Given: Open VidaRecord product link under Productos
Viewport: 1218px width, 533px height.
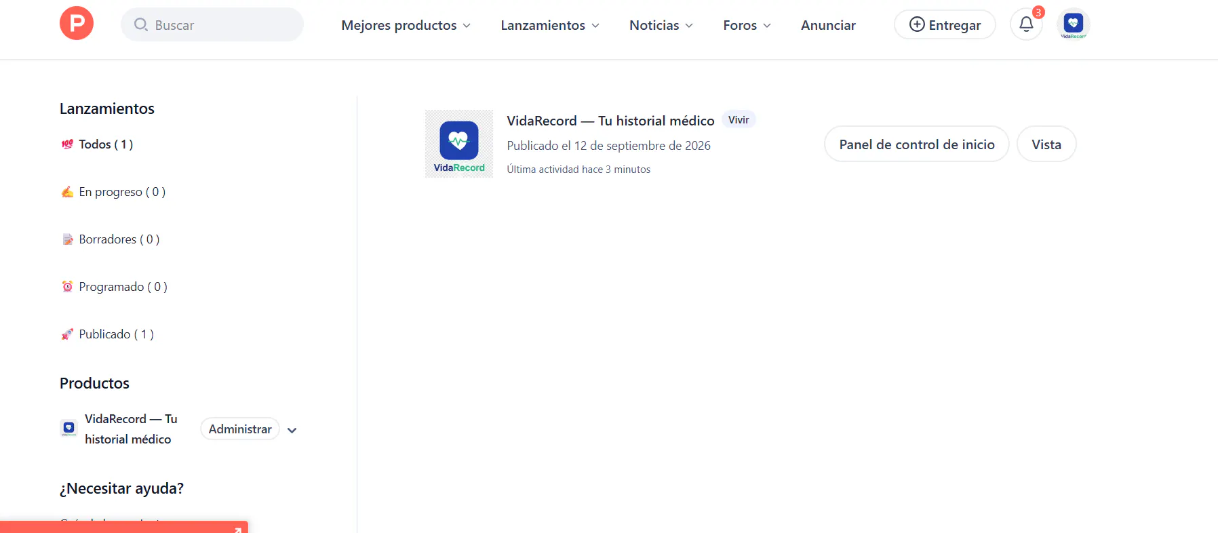Looking at the screenshot, I should point(131,429).
